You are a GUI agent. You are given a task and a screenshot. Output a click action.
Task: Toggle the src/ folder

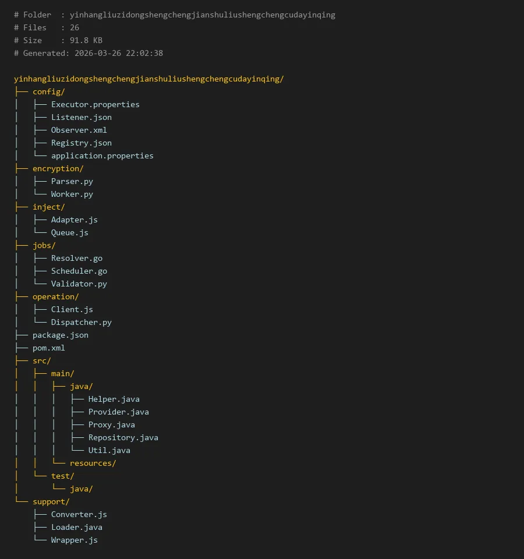(41, 360)
